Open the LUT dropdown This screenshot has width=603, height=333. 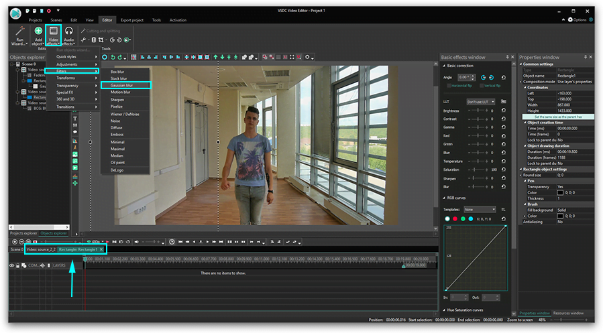(481, 102)
